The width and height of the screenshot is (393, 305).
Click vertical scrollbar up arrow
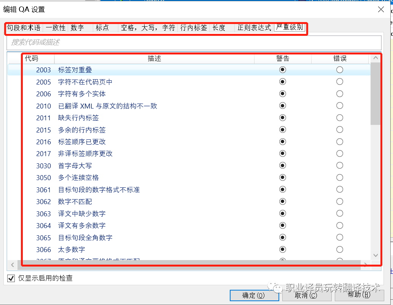pos(375,58)
